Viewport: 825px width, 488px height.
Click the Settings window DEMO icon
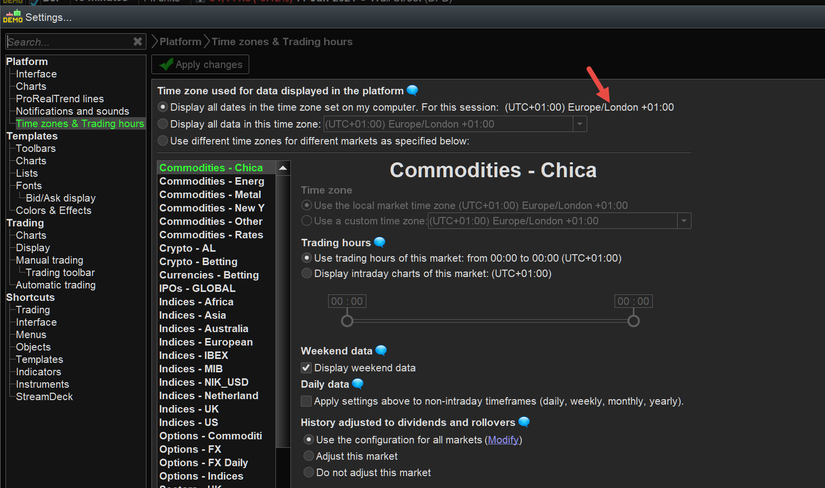coord(13,17)
